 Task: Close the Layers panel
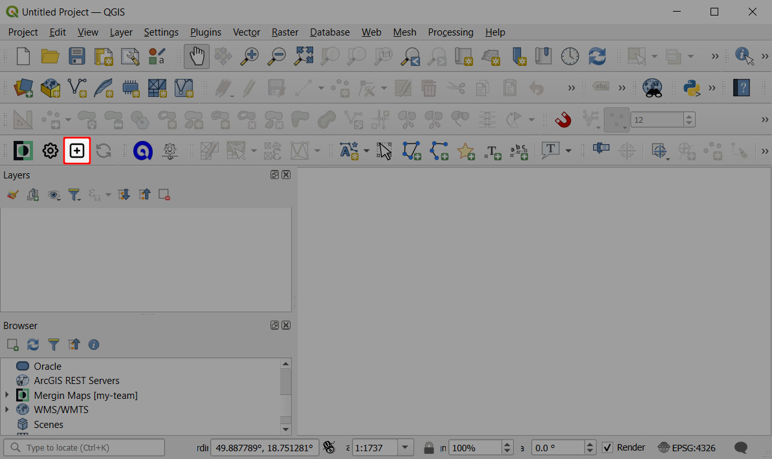(286, 175)
